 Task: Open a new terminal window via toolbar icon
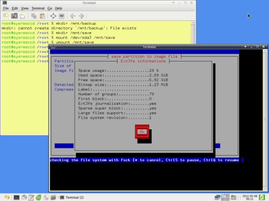tap(23, 16)
